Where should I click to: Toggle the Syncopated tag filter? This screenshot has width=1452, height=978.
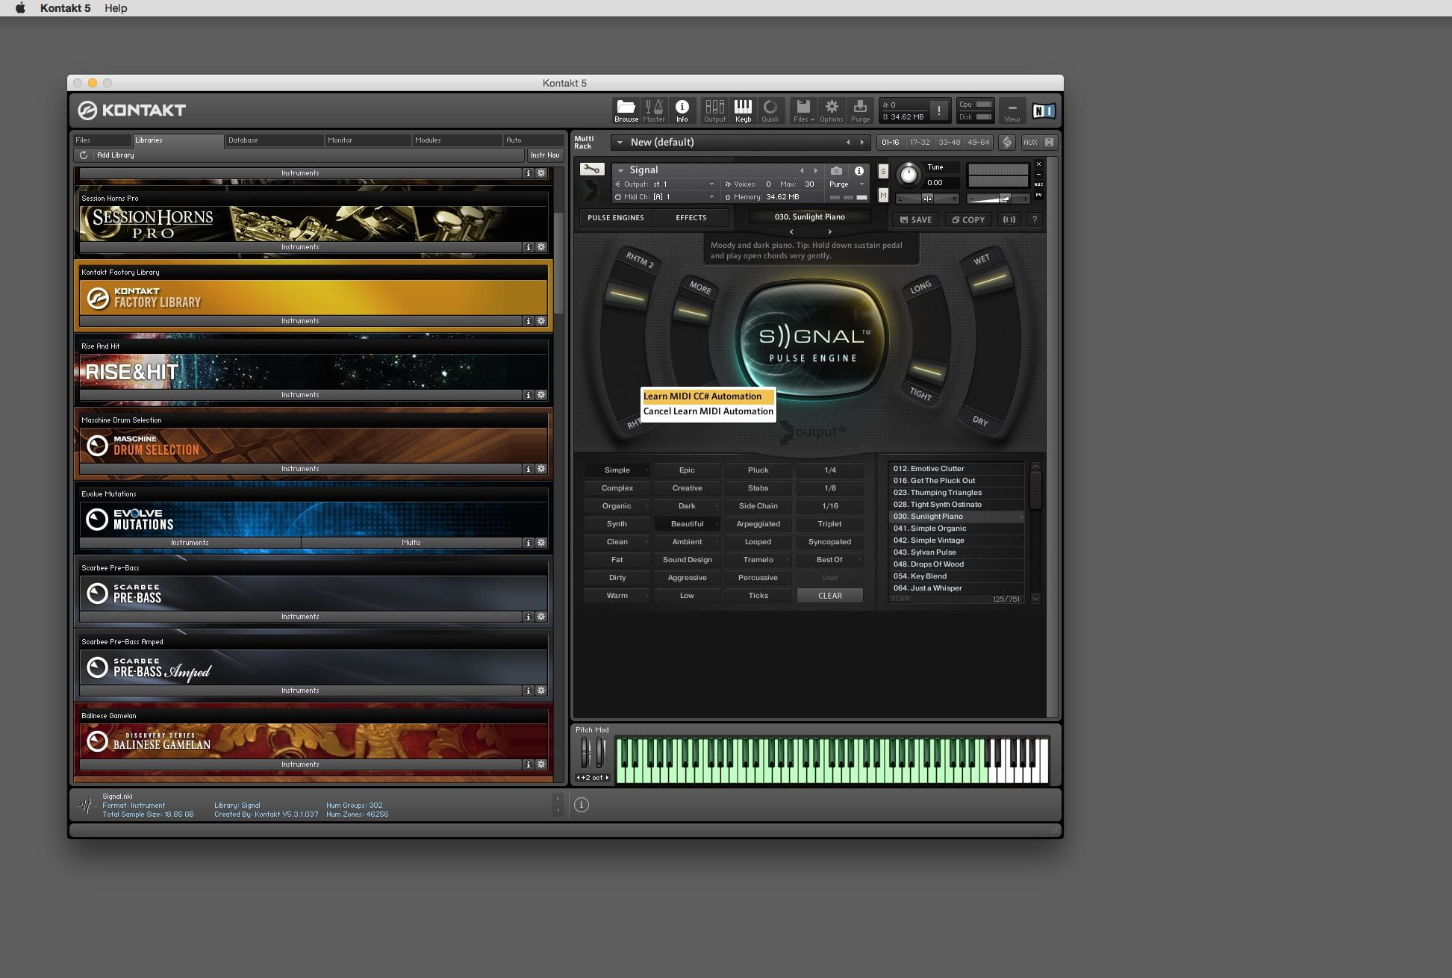coord(829,542)
